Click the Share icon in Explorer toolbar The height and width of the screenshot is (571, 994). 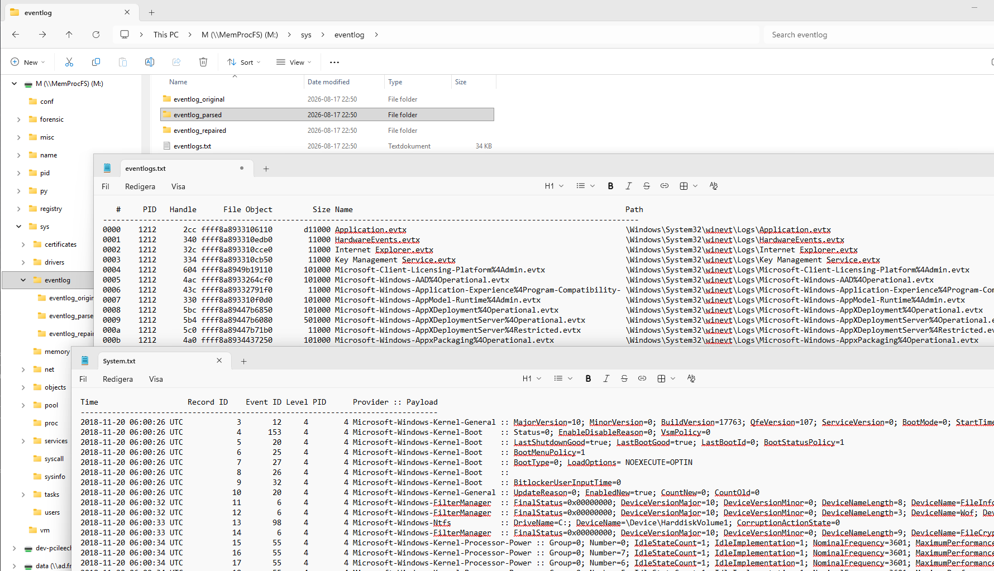tap(176, 62)
